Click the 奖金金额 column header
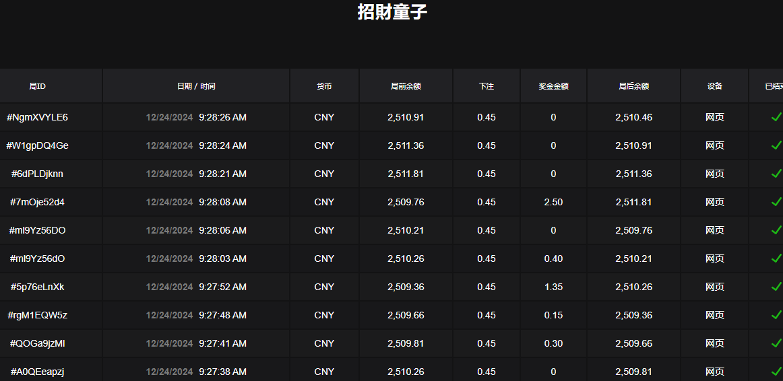This screenshot has width=783, height=381. tap(553, 86)
